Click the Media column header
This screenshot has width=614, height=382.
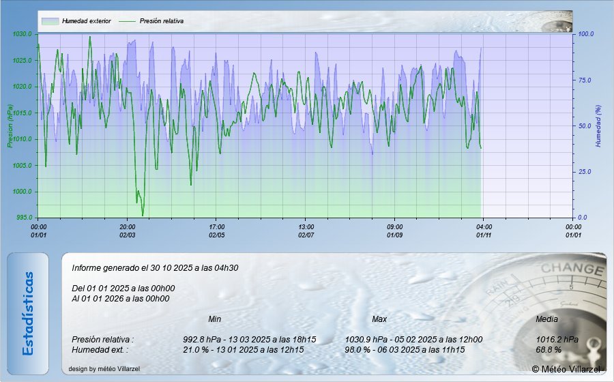click(547, 319)
